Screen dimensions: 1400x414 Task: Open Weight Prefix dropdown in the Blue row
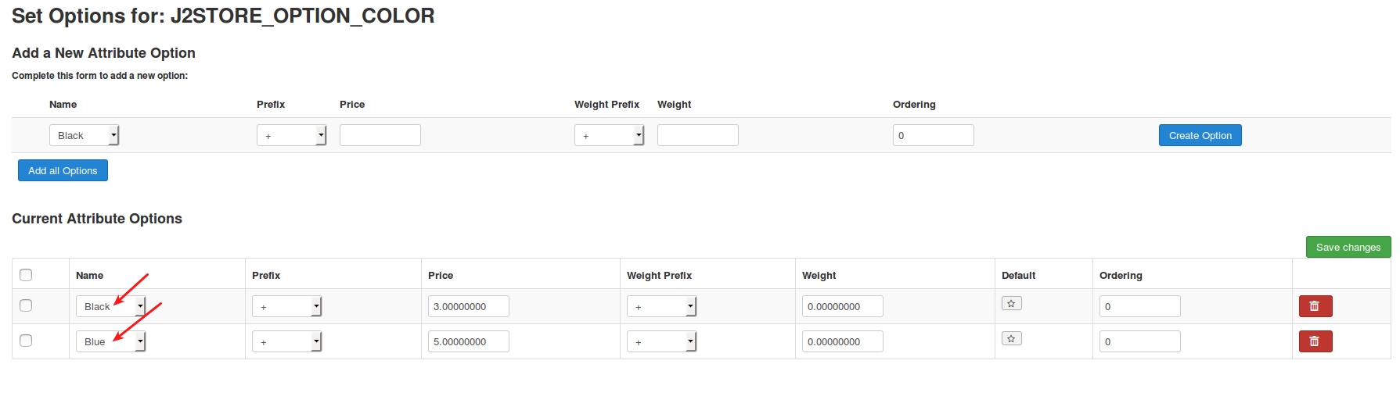click(x=661, y=341)
